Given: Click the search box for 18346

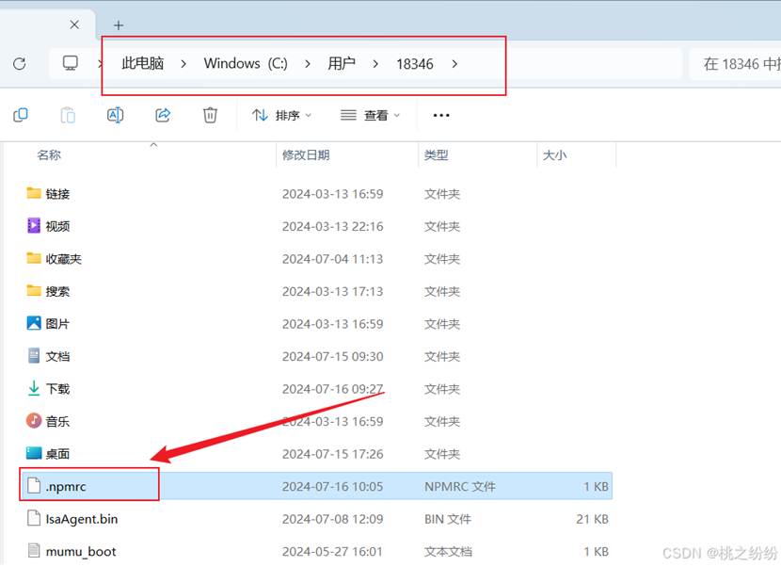Looking at the screenshot, I should click(735, 64).
